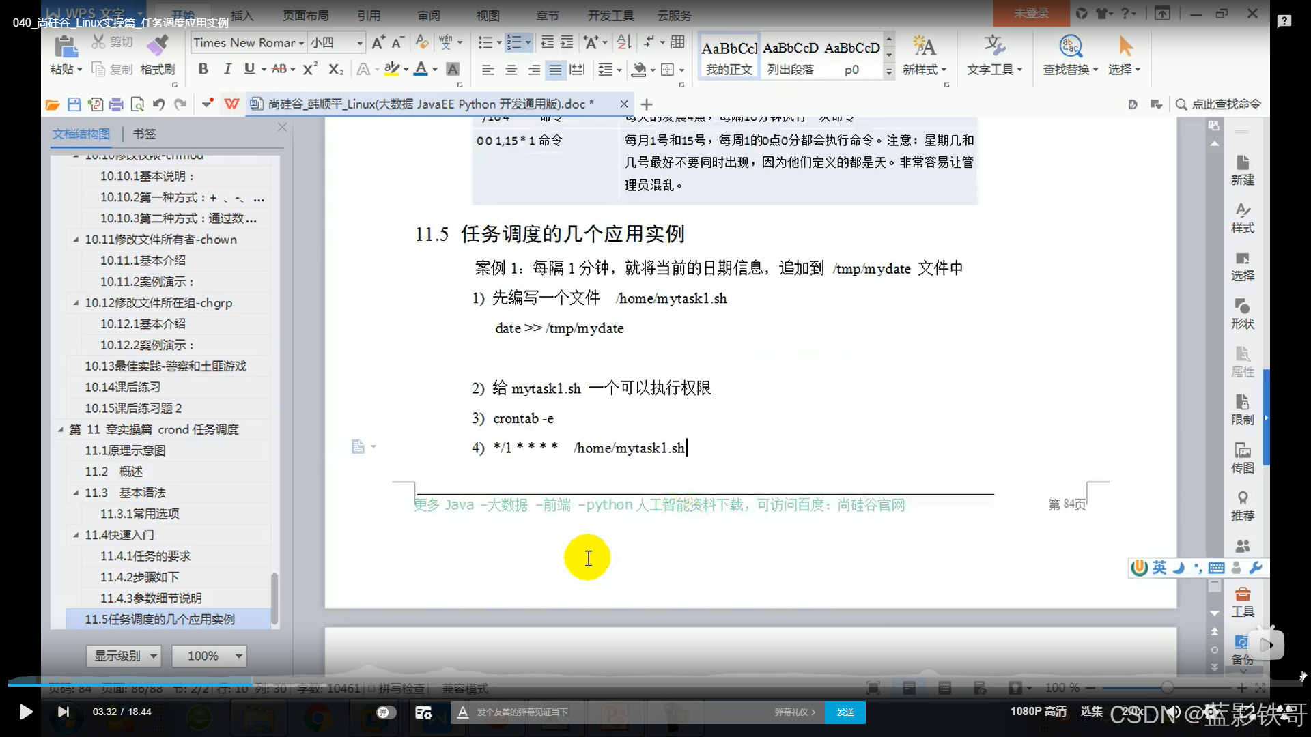The height and width of the screenshot is (737, 1311).
Task: Switch to the 书签 bookmarks tab
Action: (x=144, y=134)
